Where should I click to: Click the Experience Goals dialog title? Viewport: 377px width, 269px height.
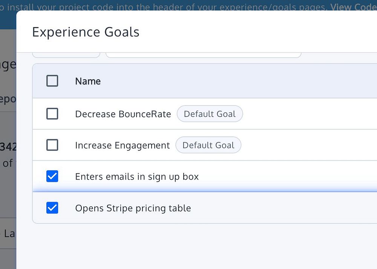[x=86, y=32]
